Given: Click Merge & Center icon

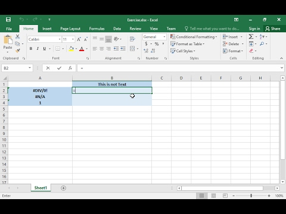Looking at the screenshot, I should coord(132,49).
